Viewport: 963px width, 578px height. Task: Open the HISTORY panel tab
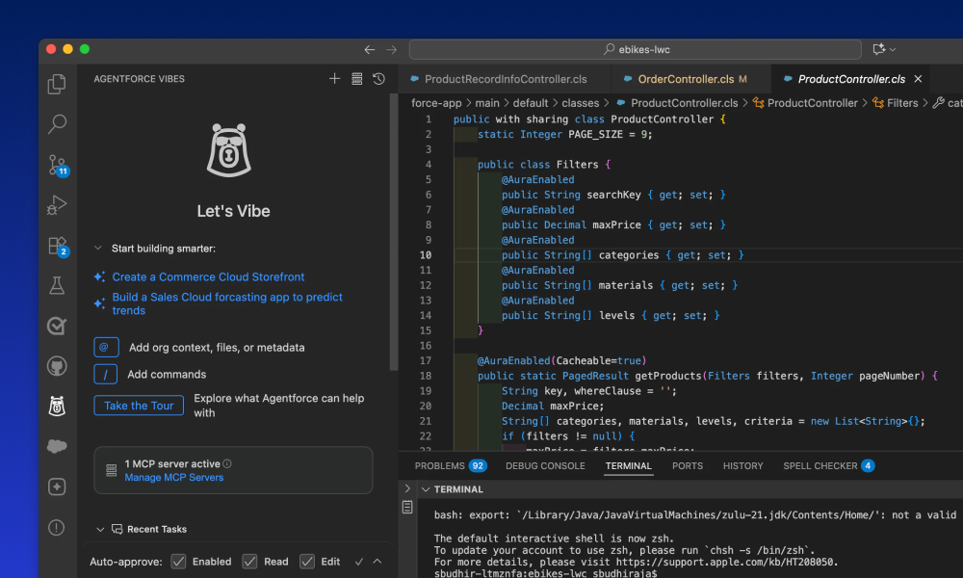pyautogui.click(x=742, y=465)
